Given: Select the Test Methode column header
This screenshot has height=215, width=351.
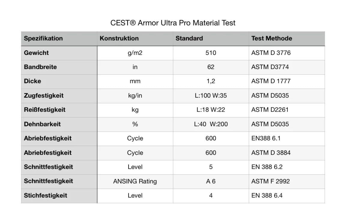Looking at the screenshot, I should click(x=271, y=38).
